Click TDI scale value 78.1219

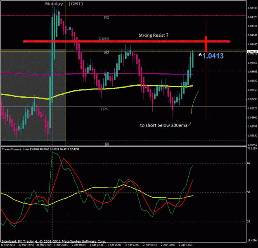[252, 148]
